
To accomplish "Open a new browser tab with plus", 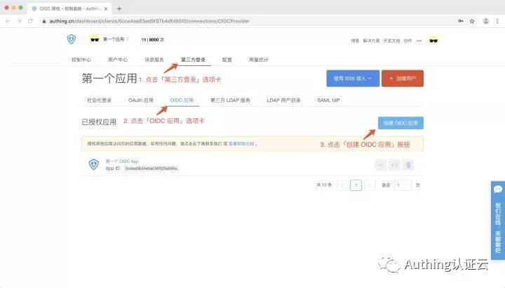I will [119, 8].
